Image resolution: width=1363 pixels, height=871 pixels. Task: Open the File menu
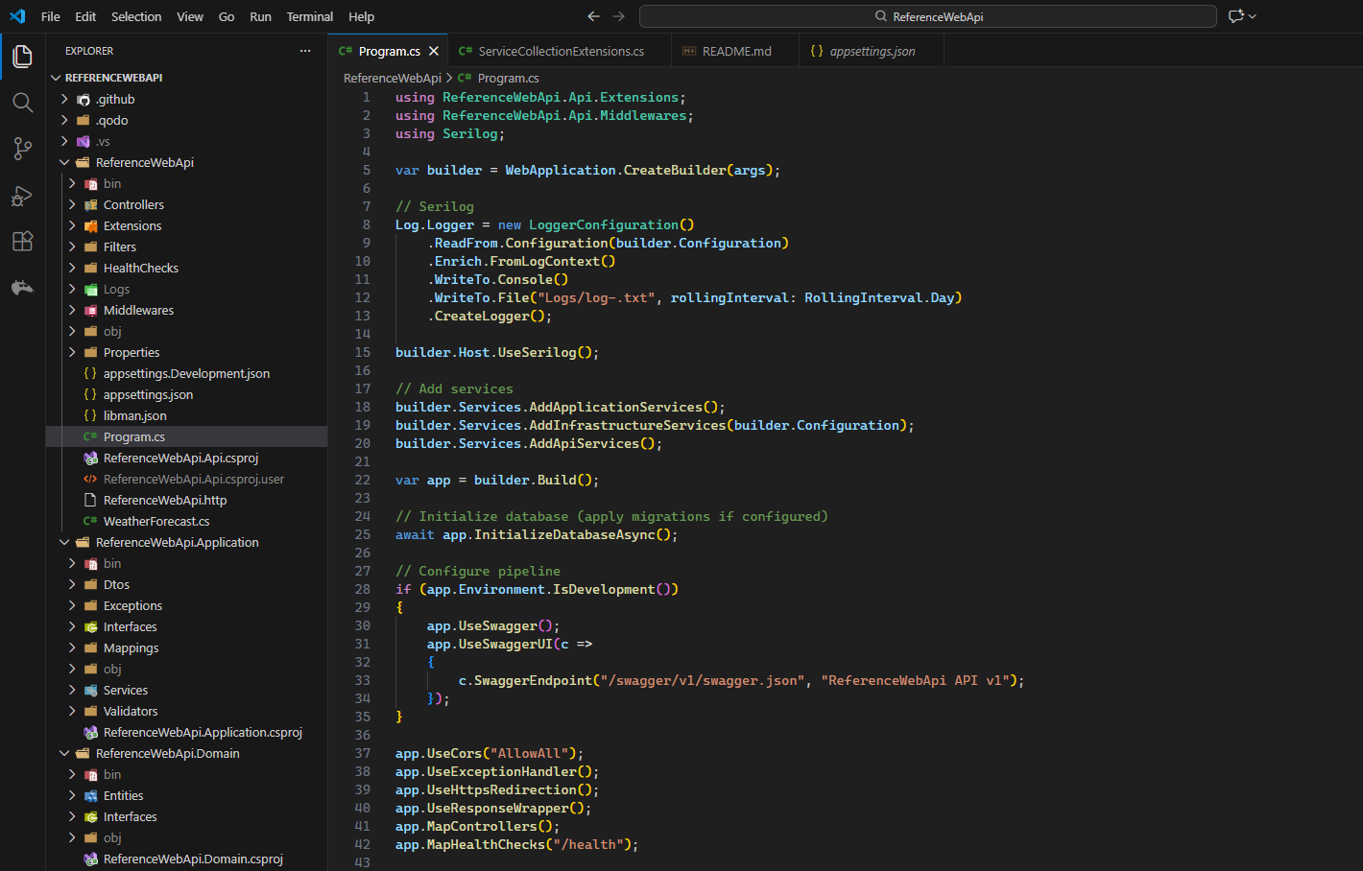coord(51,16)
